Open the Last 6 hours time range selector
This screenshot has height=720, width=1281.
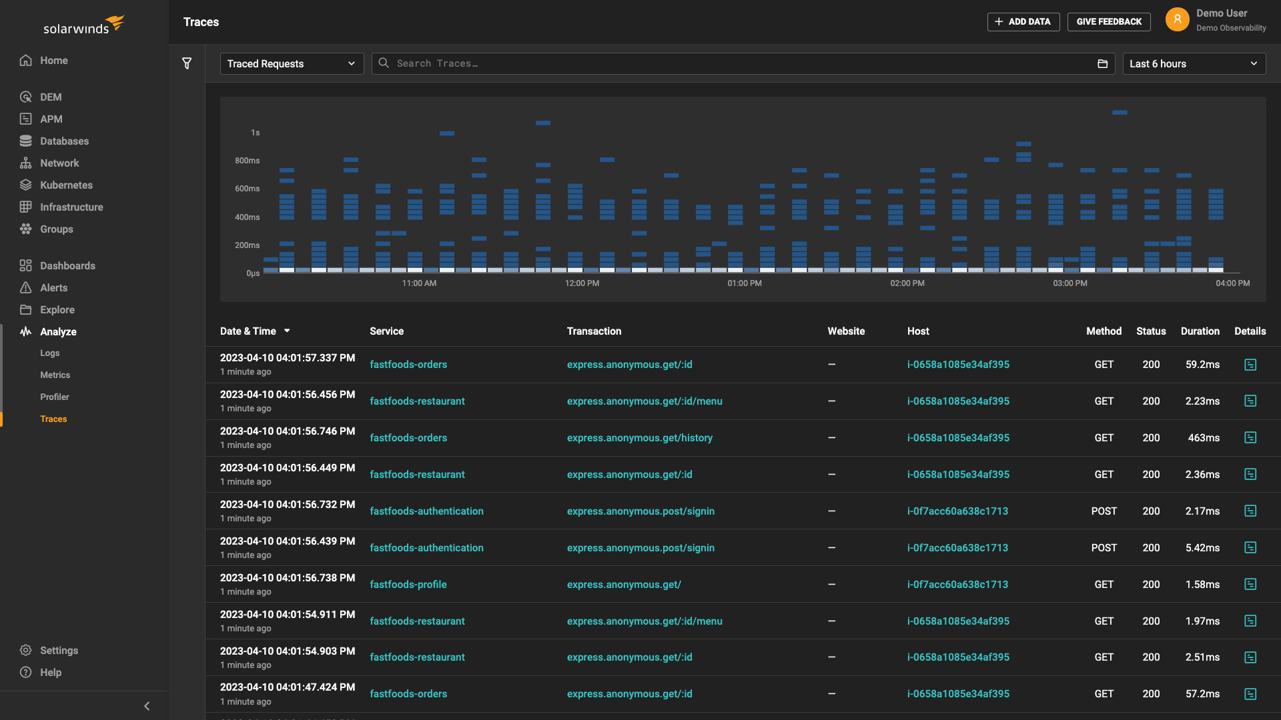click(1194, 63)
